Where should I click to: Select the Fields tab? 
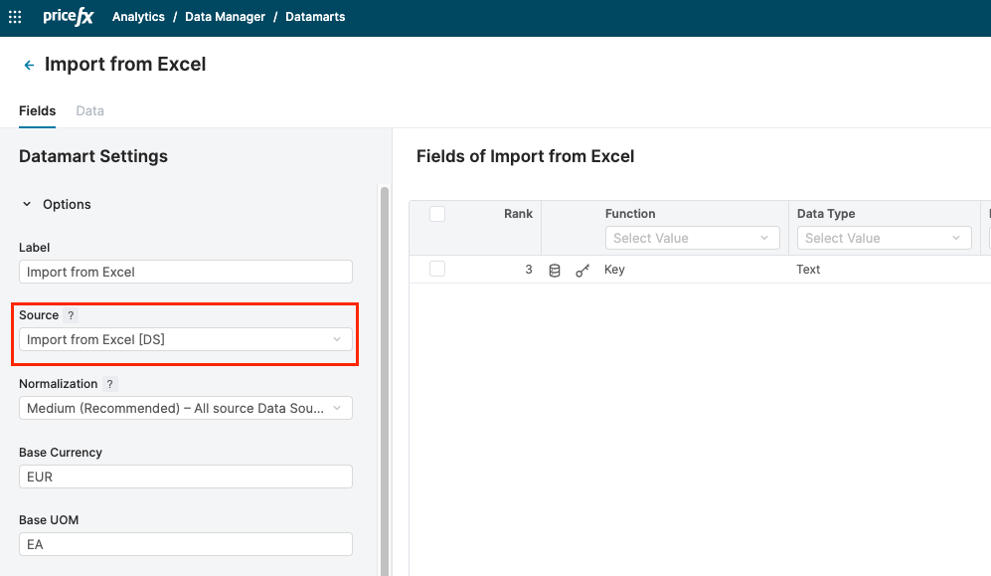click(x=37, y=110)
